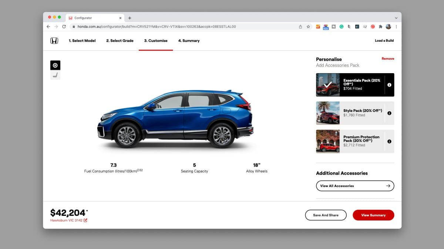The width and height of the screenshot is (444, 249).
Task: Expand View All Accessories arrow
Action: (388, 186)
